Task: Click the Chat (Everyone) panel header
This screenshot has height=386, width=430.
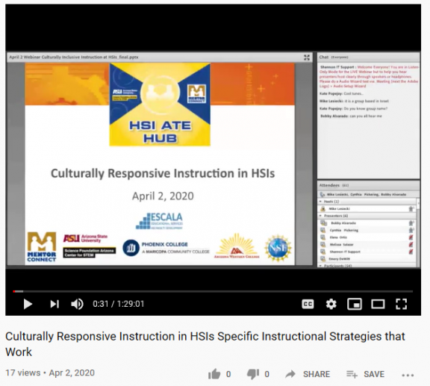Action: pyautogui.click(x=368, y=57)
